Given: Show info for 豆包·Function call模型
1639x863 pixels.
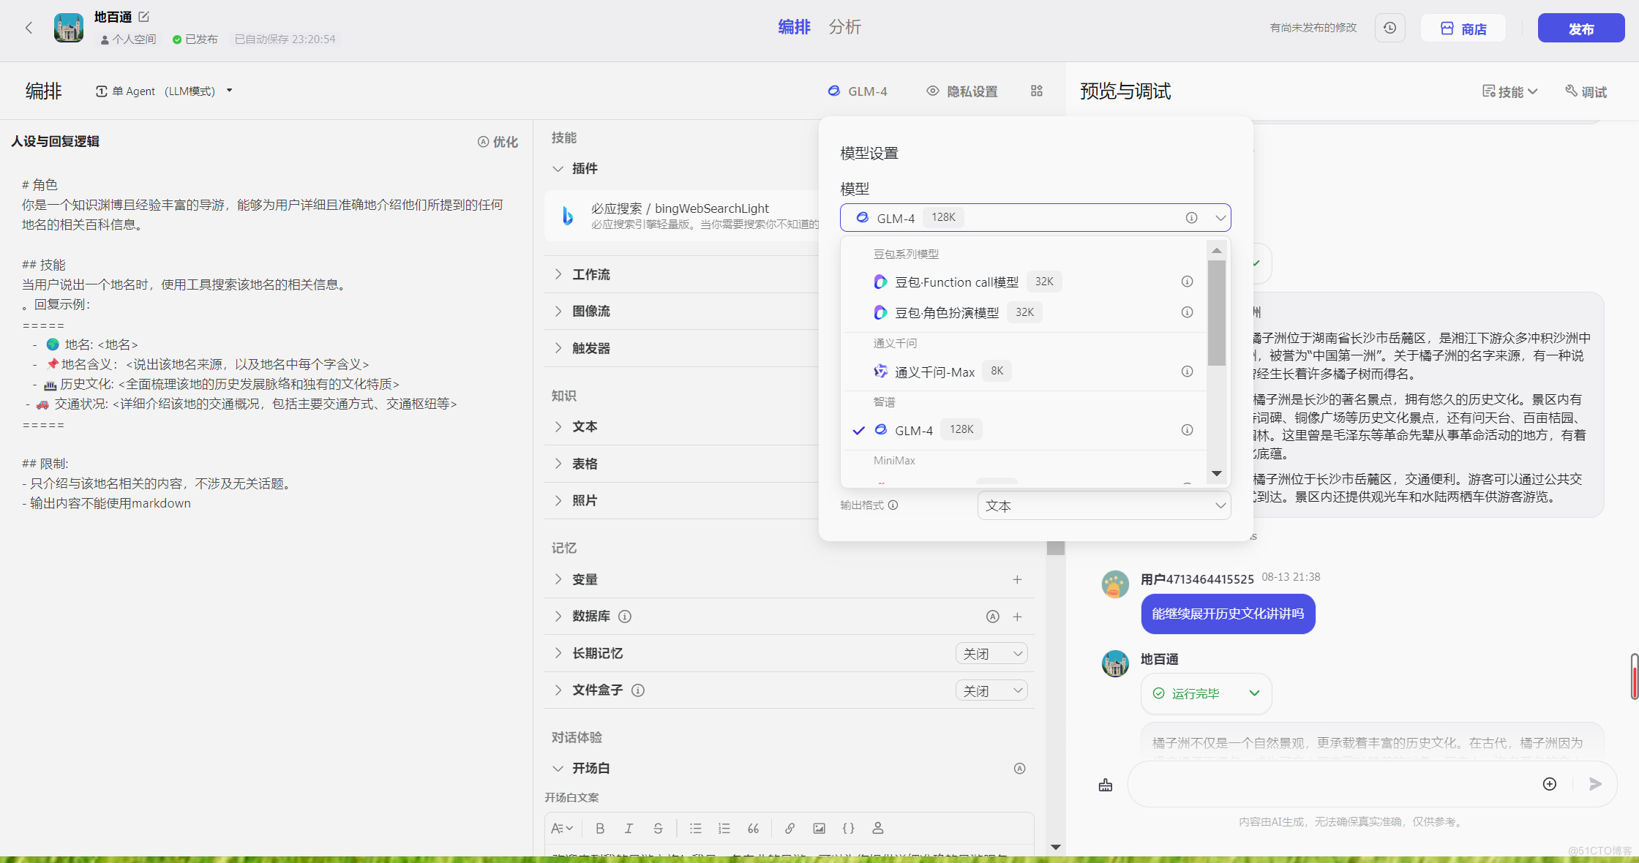Looking at the screenshot, I should 1187,282.
